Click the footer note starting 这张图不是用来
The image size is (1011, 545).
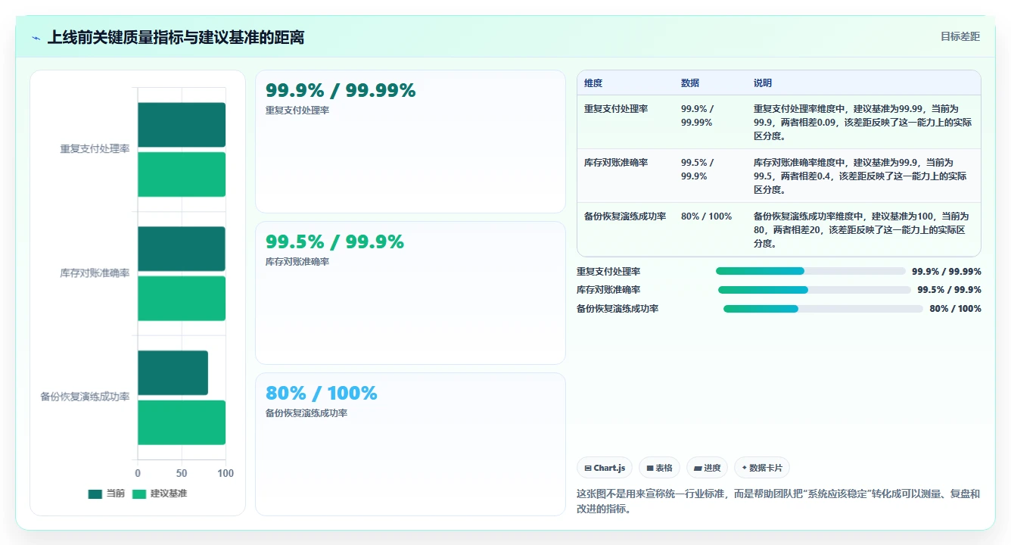point(778,501)
